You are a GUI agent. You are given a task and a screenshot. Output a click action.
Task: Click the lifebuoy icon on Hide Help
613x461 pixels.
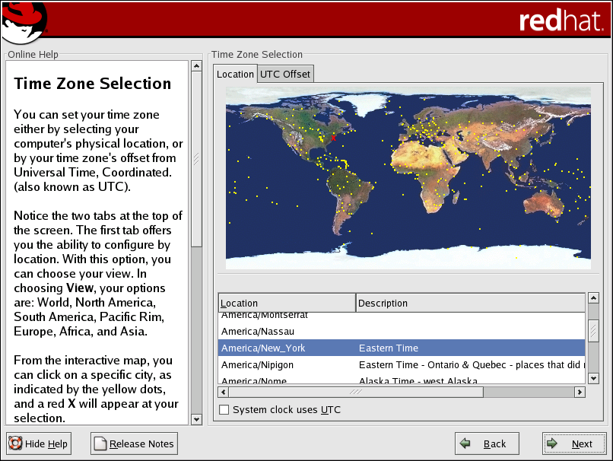15,444
